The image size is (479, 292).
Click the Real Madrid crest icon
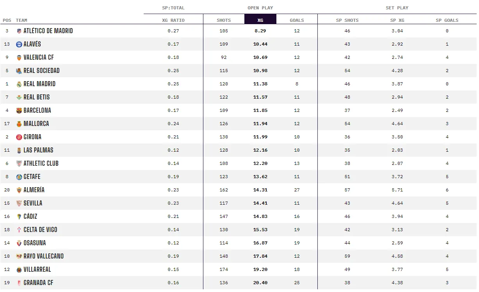19,84
